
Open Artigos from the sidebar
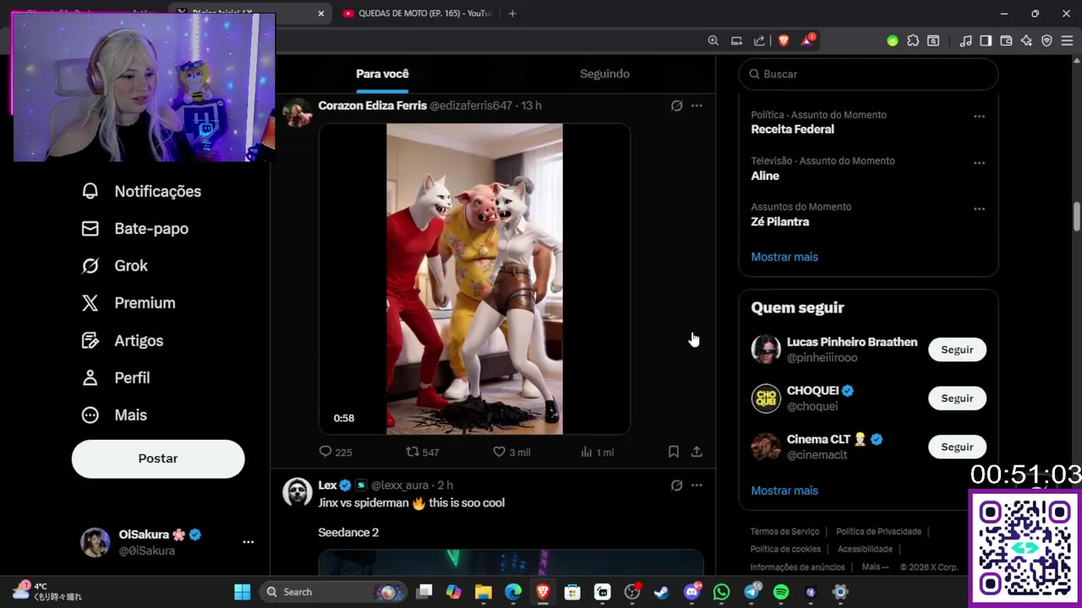pos(123,341)
